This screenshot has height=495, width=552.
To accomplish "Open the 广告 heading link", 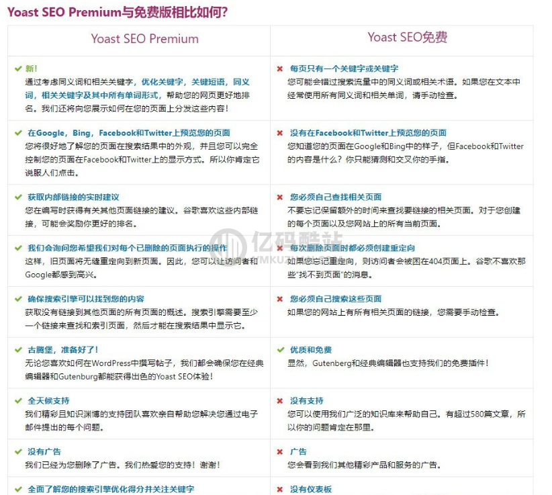I will point(298,452).
